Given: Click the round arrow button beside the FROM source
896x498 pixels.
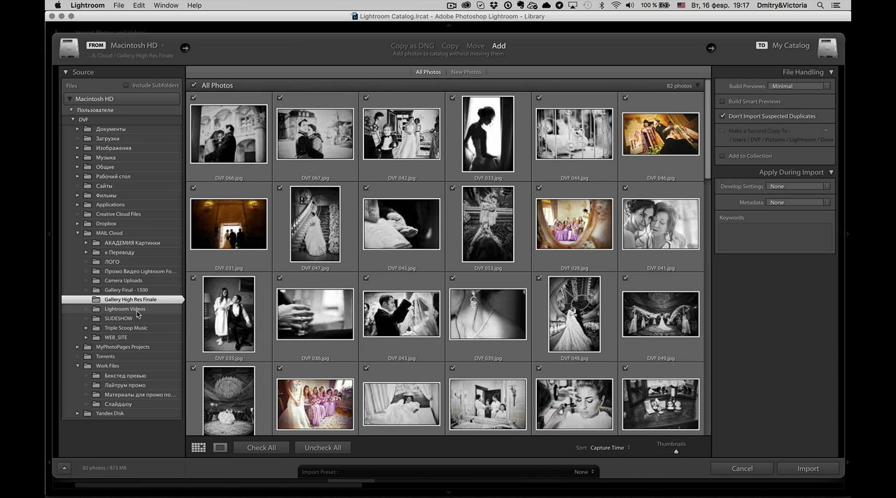Looking at the screenshot, I should (x=185, y=48).
